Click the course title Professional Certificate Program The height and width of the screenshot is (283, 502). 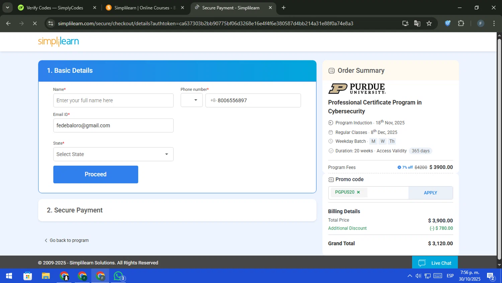point(375,107)
